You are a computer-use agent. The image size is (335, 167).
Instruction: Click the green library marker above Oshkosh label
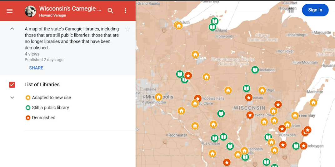pos(268,137)
